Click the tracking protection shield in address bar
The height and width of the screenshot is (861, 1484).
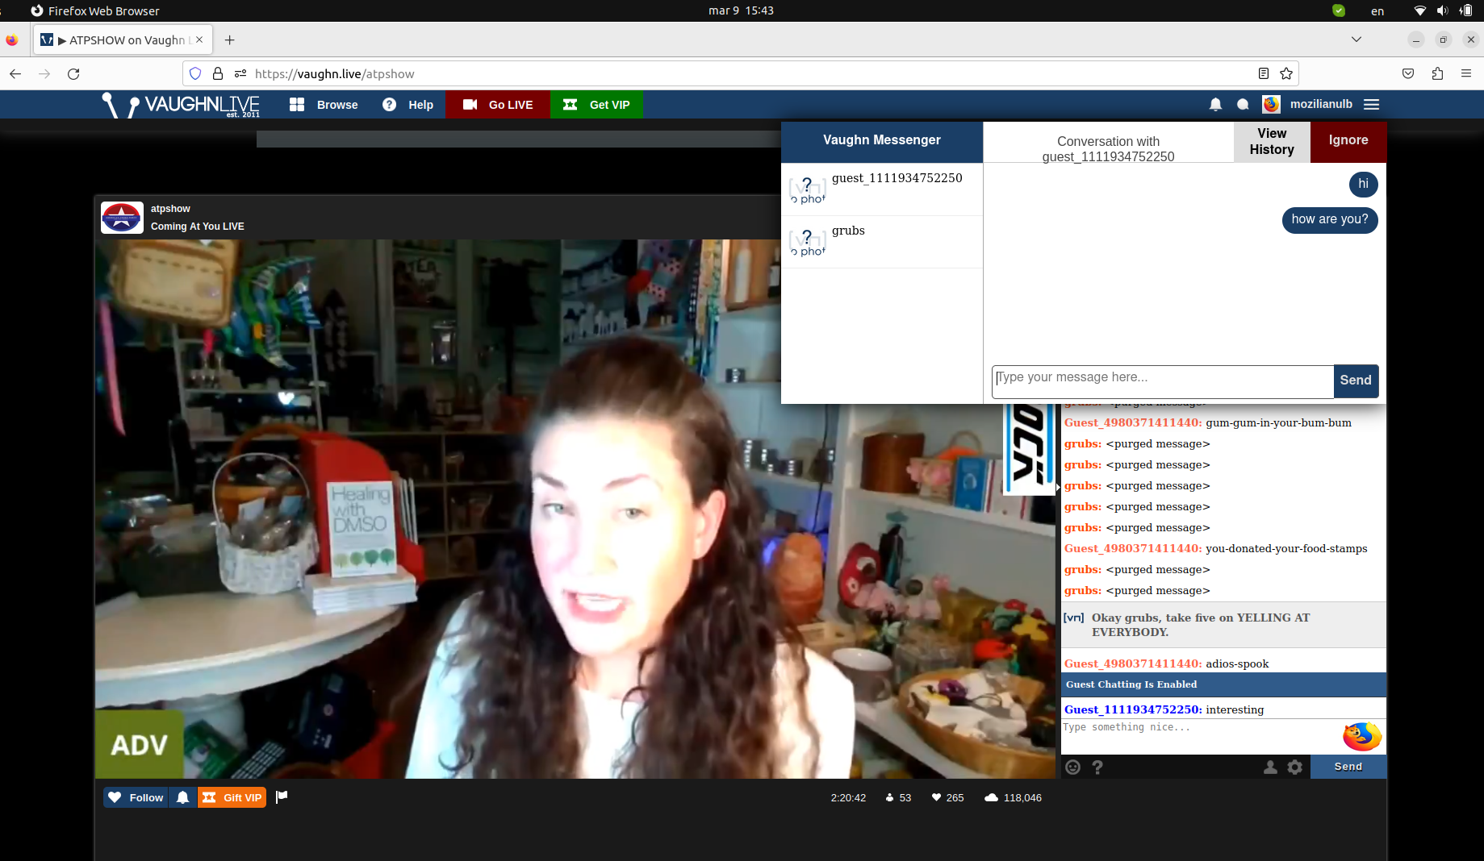[194, 73]
